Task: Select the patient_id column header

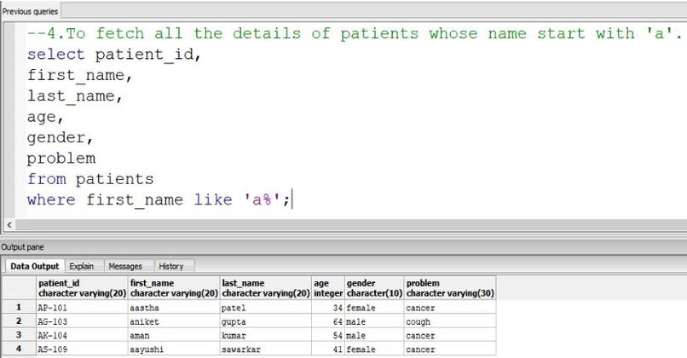Action: click(82, 288)
